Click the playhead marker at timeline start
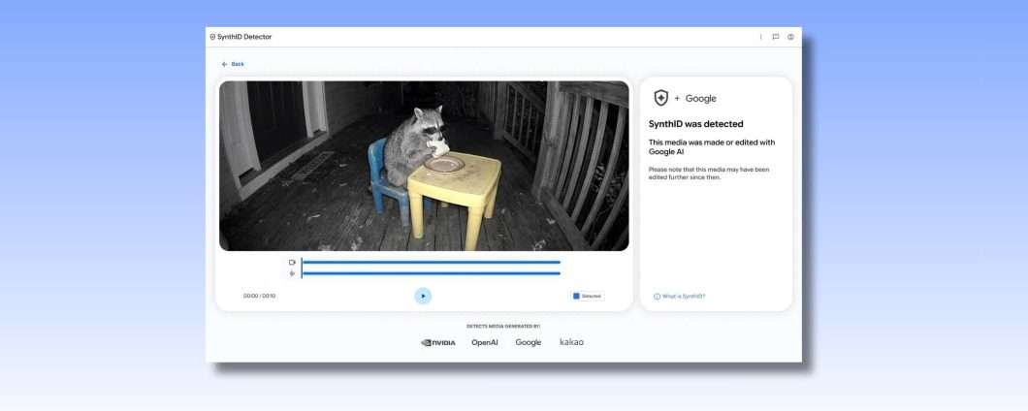This screenshot has width=1028, height=411. tap(302, 268)
